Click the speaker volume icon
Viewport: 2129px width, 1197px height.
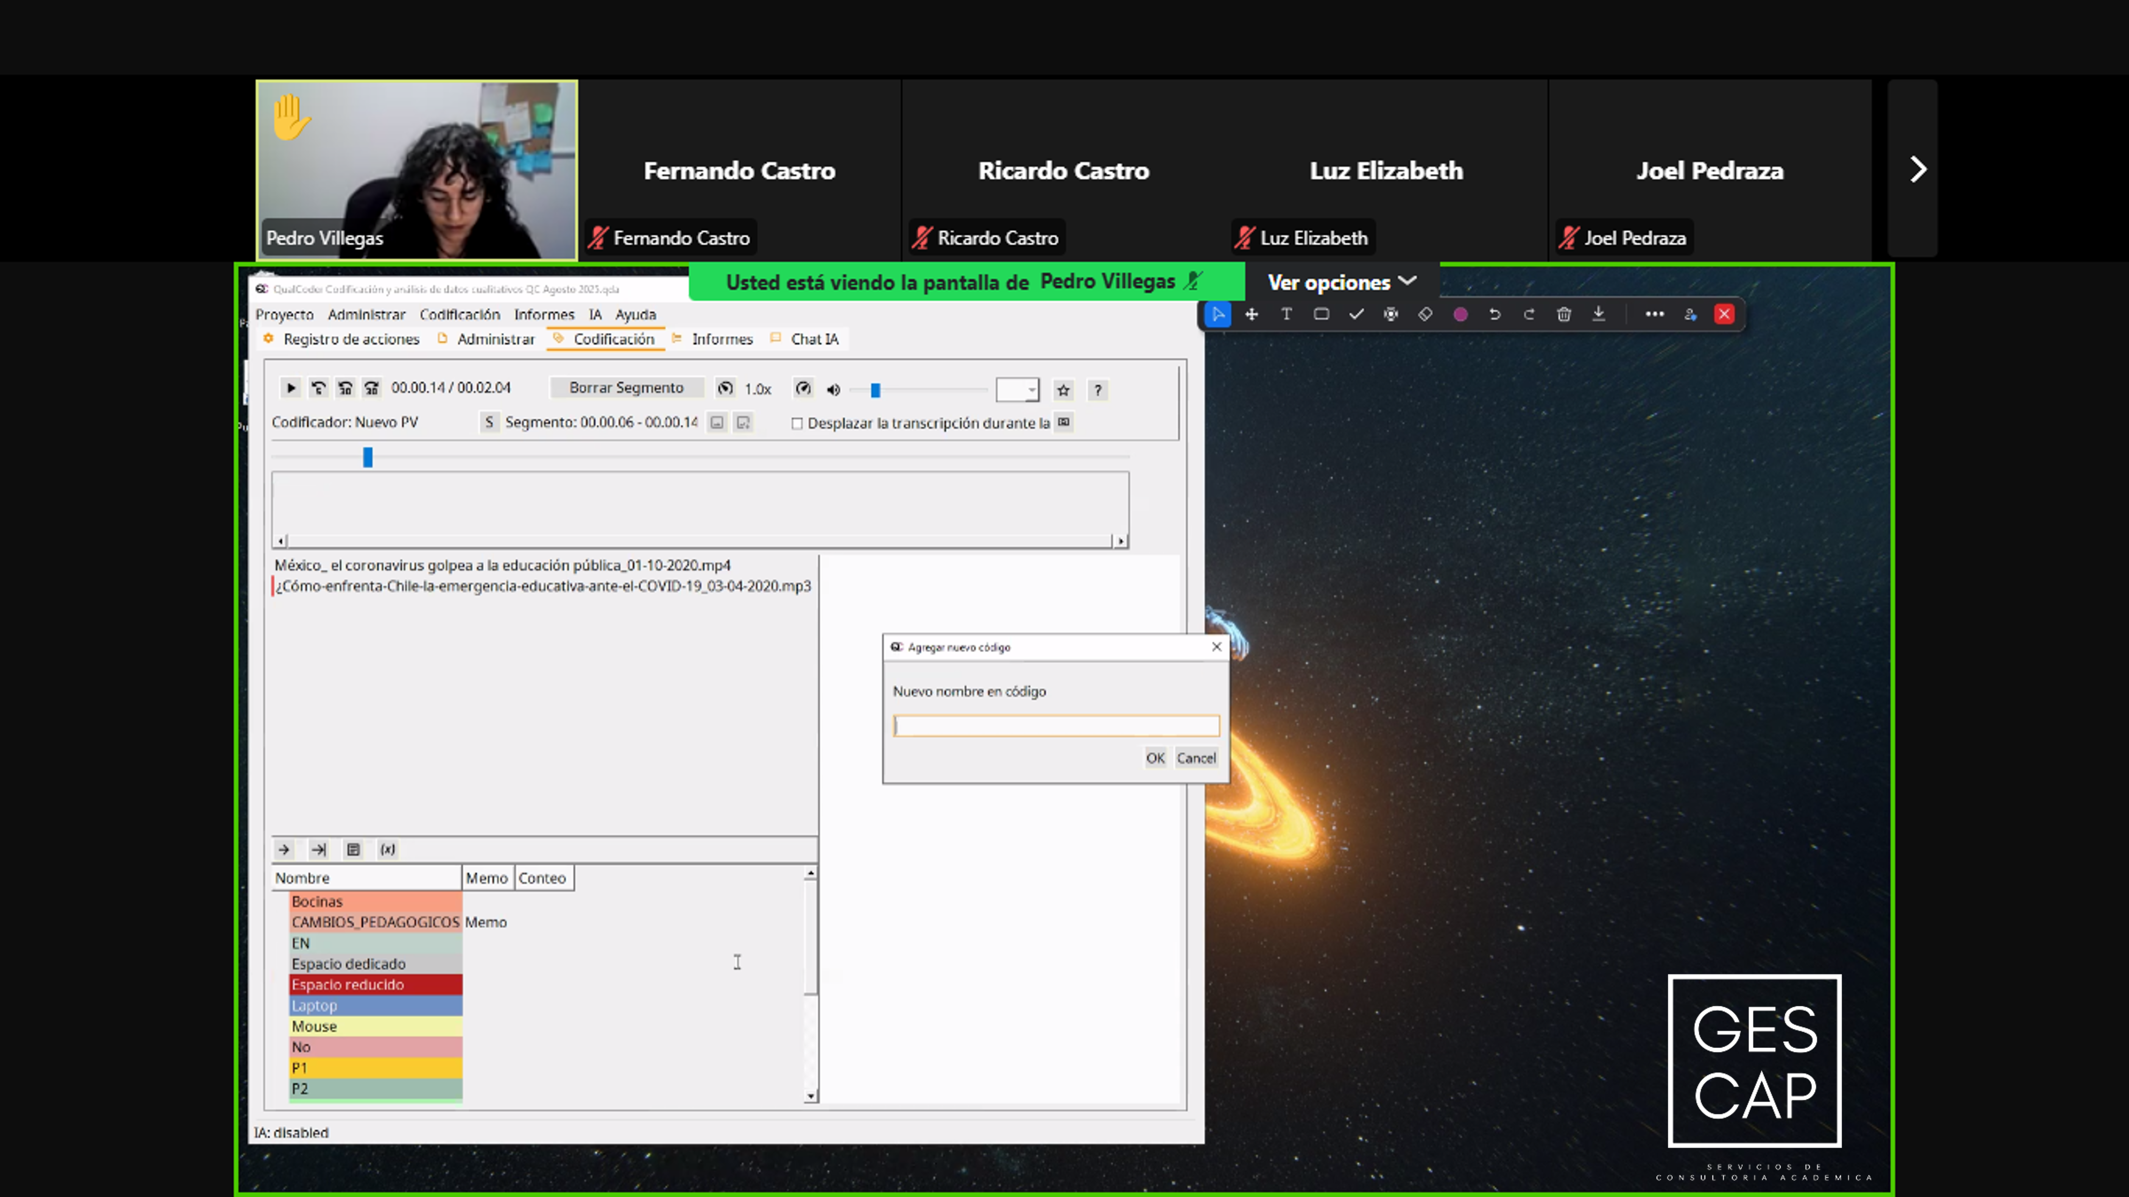point(833,389)
